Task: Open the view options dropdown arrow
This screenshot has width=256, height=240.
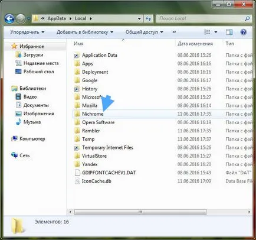Action: coord(216,32)
